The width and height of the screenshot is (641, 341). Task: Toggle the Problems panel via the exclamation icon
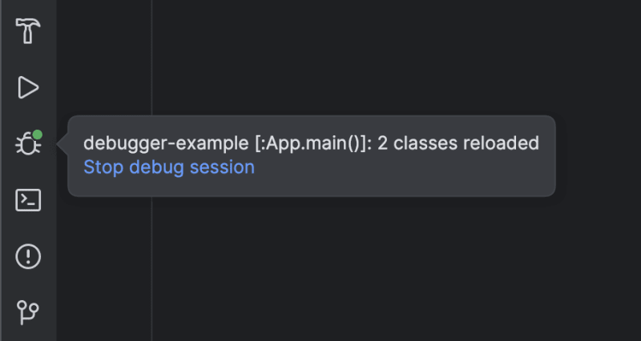(28, 257)
